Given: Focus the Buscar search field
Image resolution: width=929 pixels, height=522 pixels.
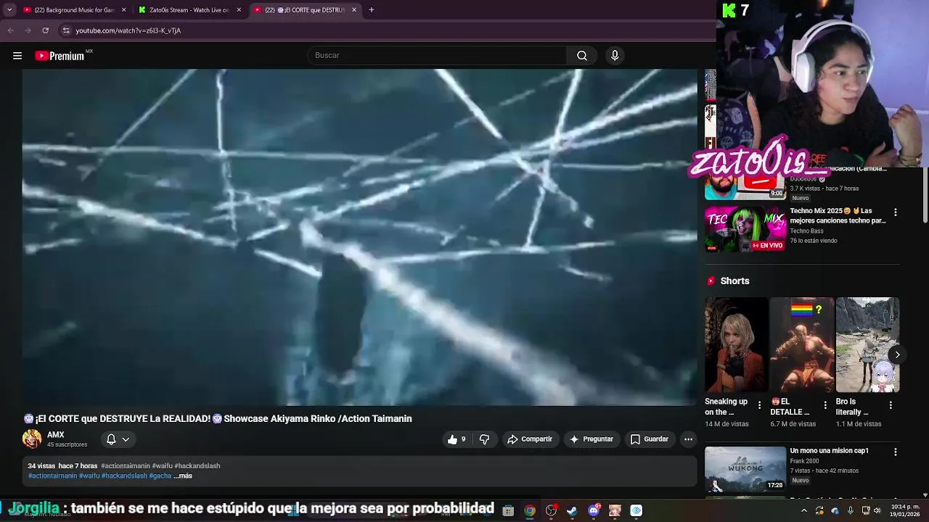Looking at the screenshot, I should click(x=437, y=55).
